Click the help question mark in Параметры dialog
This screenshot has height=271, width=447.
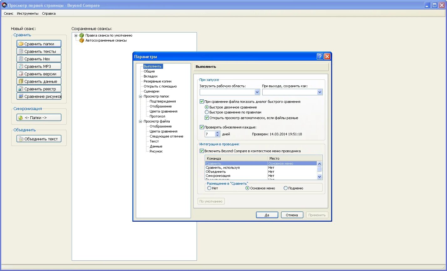coord(320,57)
